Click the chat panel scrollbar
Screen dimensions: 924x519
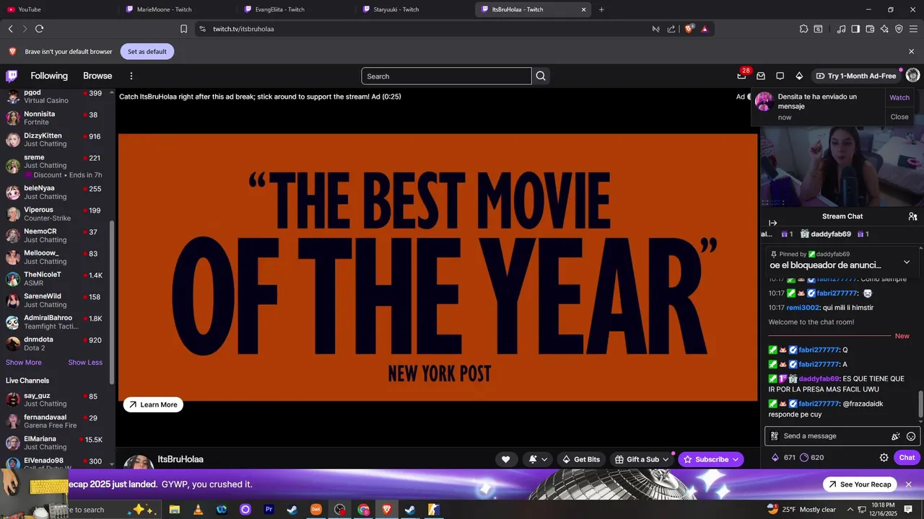[920, 404]
